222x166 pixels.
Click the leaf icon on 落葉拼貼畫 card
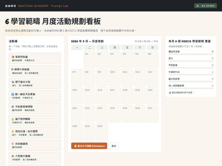click(x=13, y=57)
